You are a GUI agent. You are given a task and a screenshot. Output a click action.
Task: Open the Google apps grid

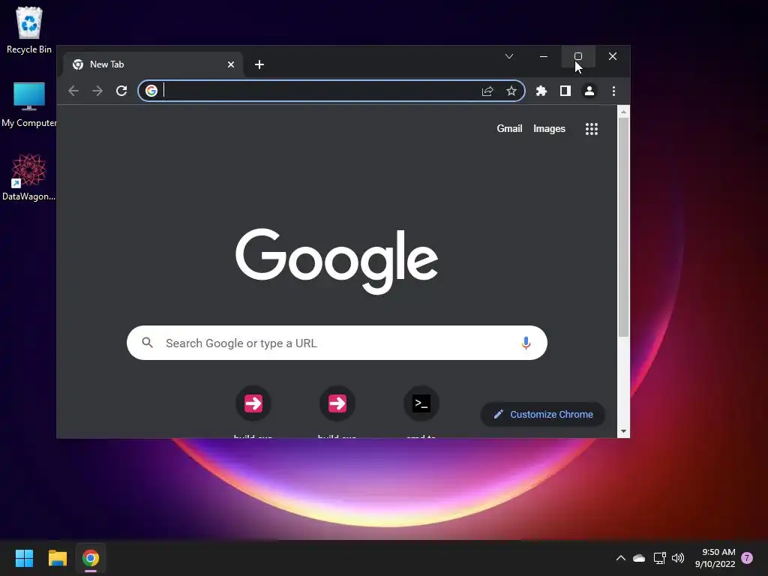pos(592,129)
